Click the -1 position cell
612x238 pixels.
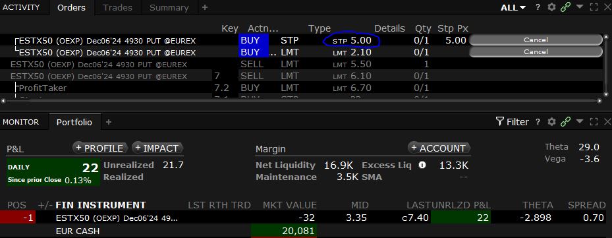coord(18,218)
